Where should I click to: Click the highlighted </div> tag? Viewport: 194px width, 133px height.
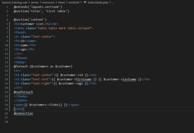19,109
